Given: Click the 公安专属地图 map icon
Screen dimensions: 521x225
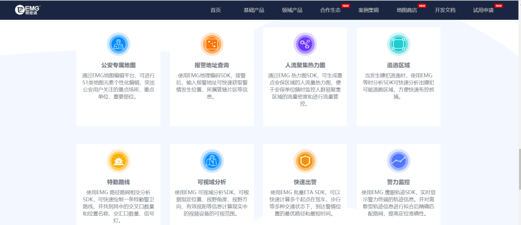Looking at the screenshot, I should pyautogui.click(x=118, y=44).
